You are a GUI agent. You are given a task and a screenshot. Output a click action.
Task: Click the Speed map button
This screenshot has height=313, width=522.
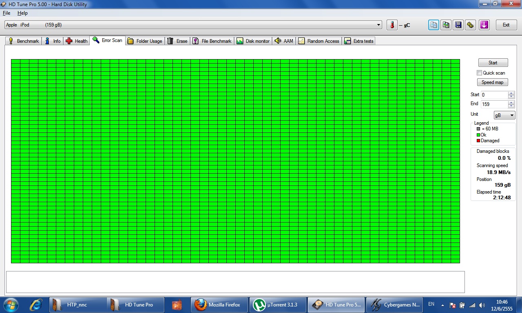pos(493,82)
